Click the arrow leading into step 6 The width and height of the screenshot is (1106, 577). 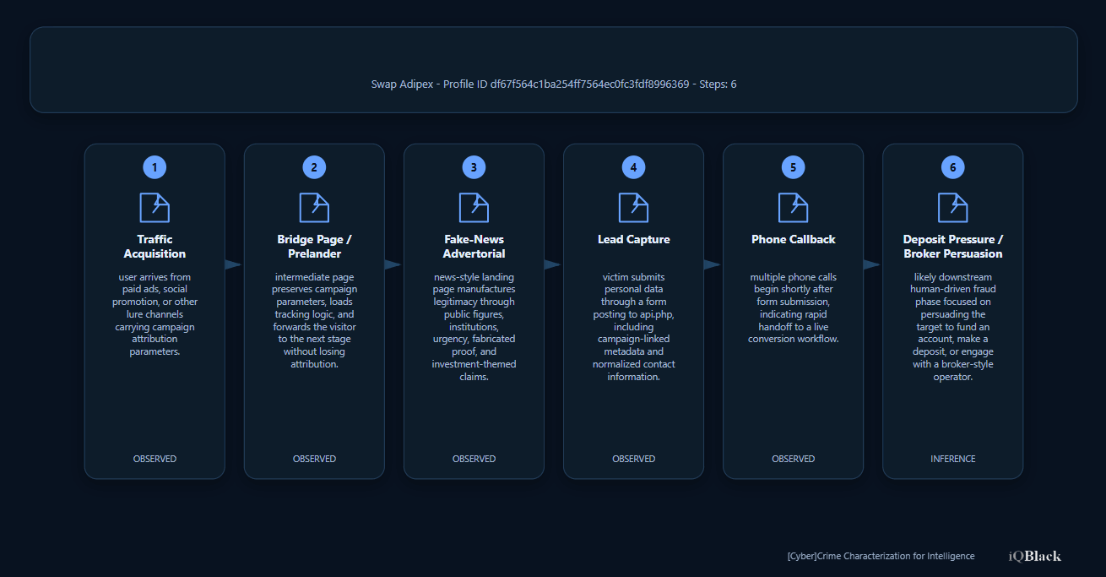point(871,264)
